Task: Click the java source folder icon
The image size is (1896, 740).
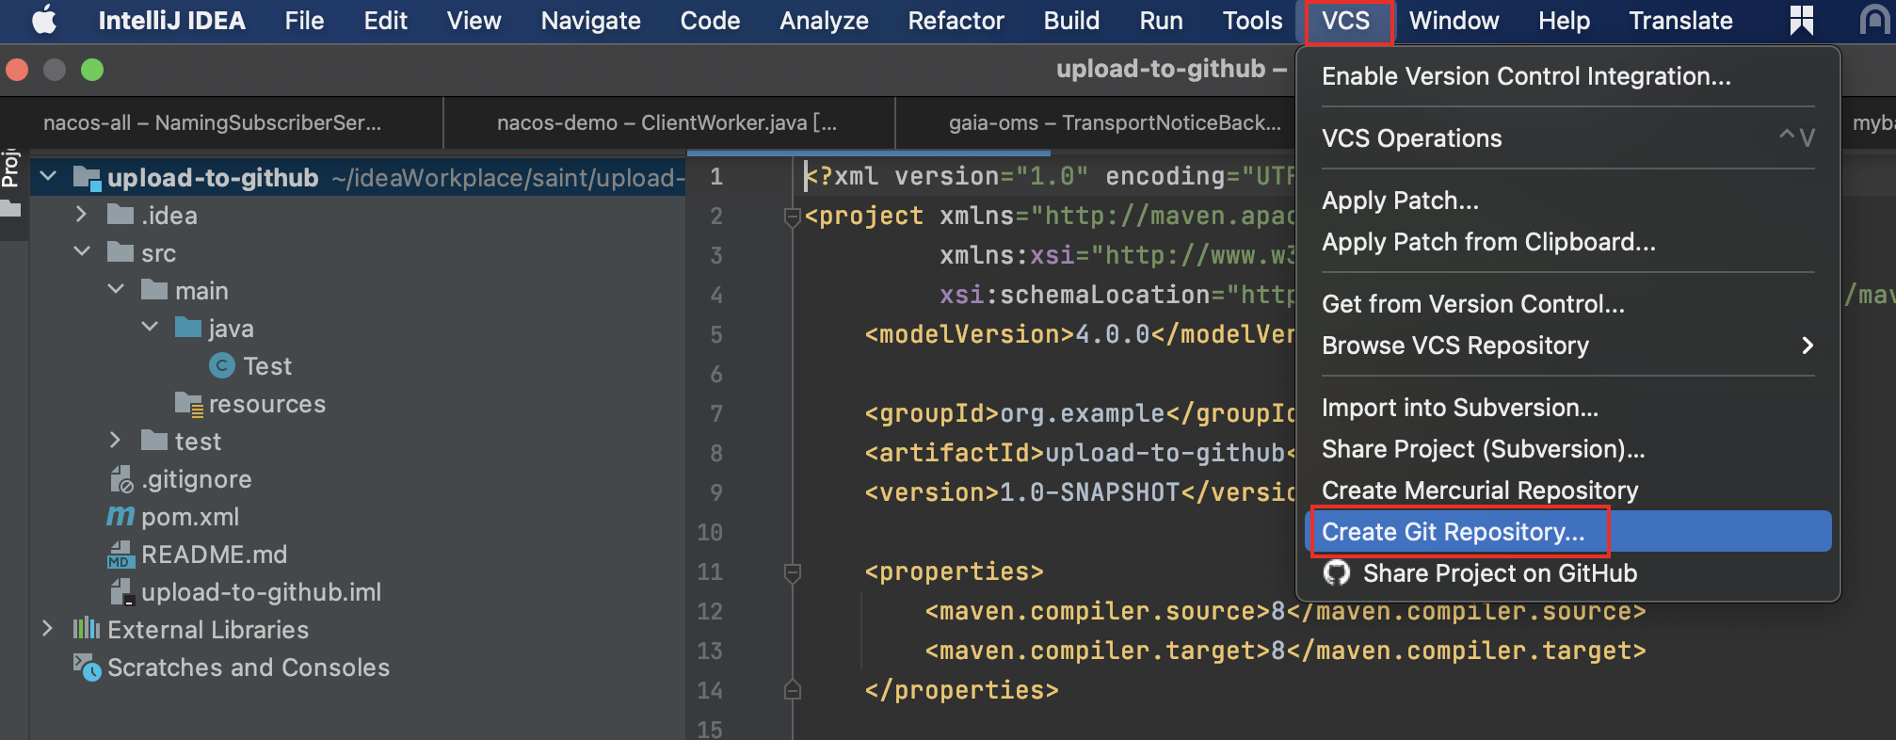Action: point(188,329)
